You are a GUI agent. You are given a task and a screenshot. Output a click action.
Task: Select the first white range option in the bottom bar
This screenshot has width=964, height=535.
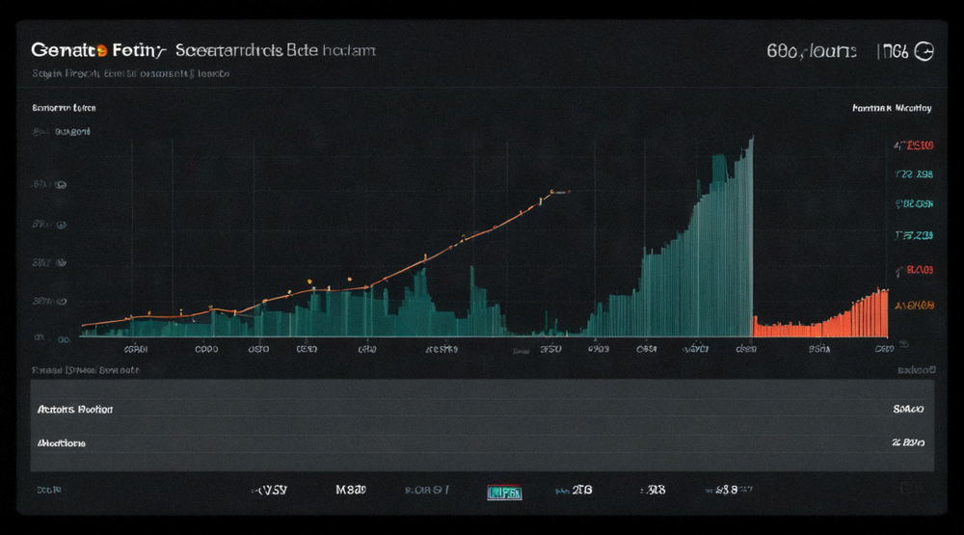coord(269,490)
